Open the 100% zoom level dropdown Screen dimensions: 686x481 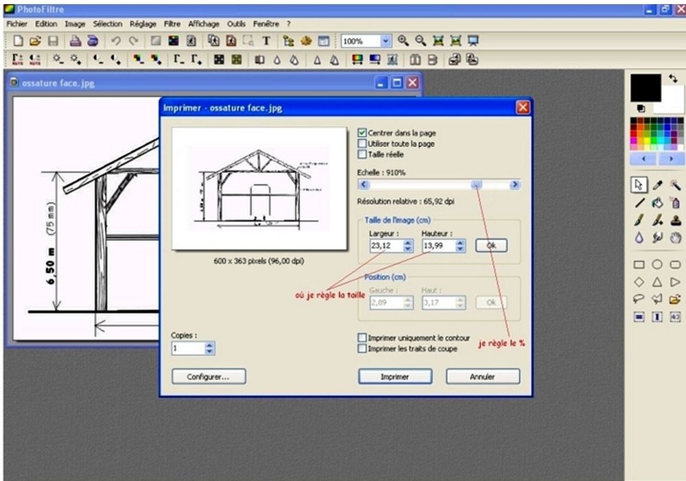click(x=385, y=41)
